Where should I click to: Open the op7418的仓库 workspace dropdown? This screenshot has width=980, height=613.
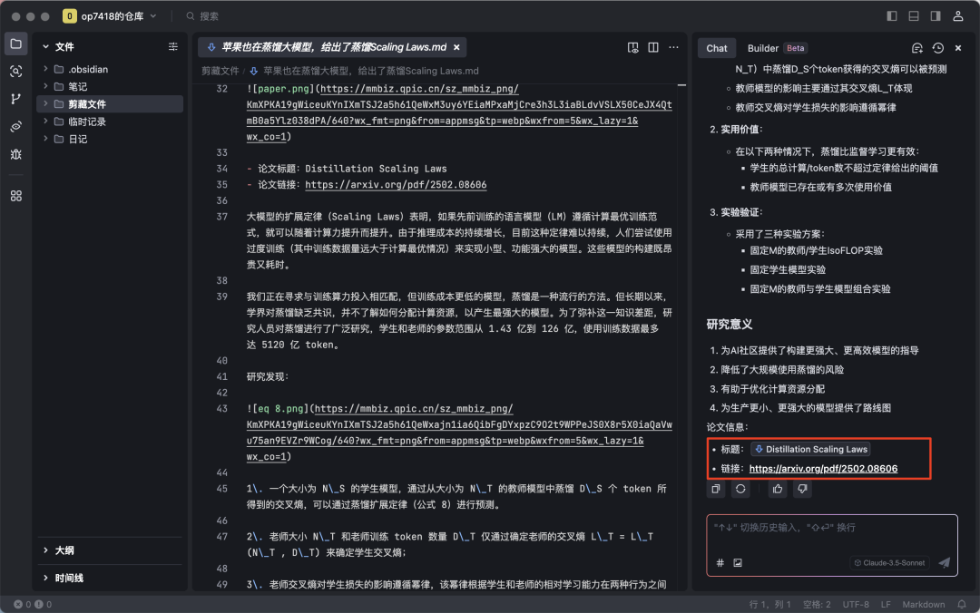pos(109,16)
